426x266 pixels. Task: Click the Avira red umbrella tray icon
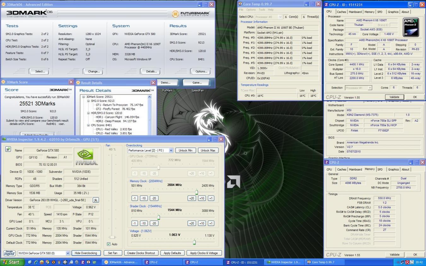point(408,262)
